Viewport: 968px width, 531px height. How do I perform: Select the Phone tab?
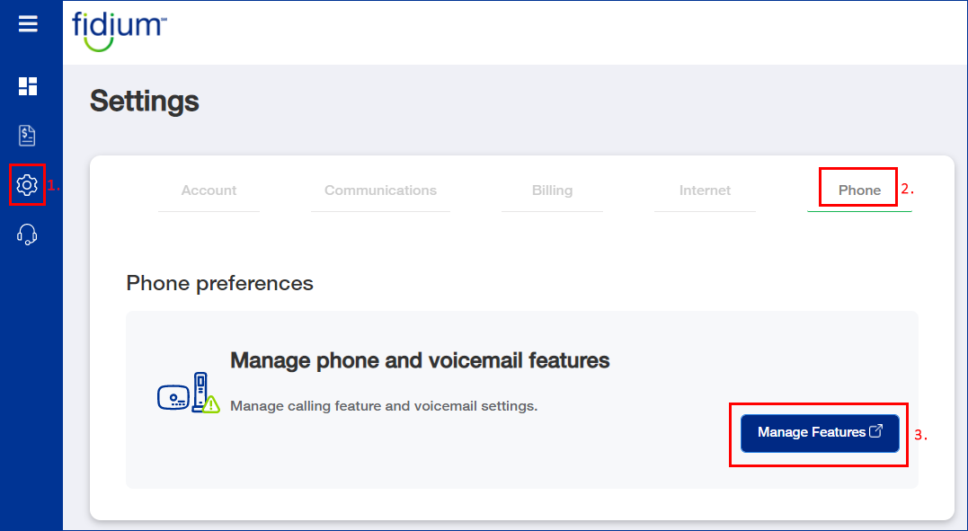857,190
